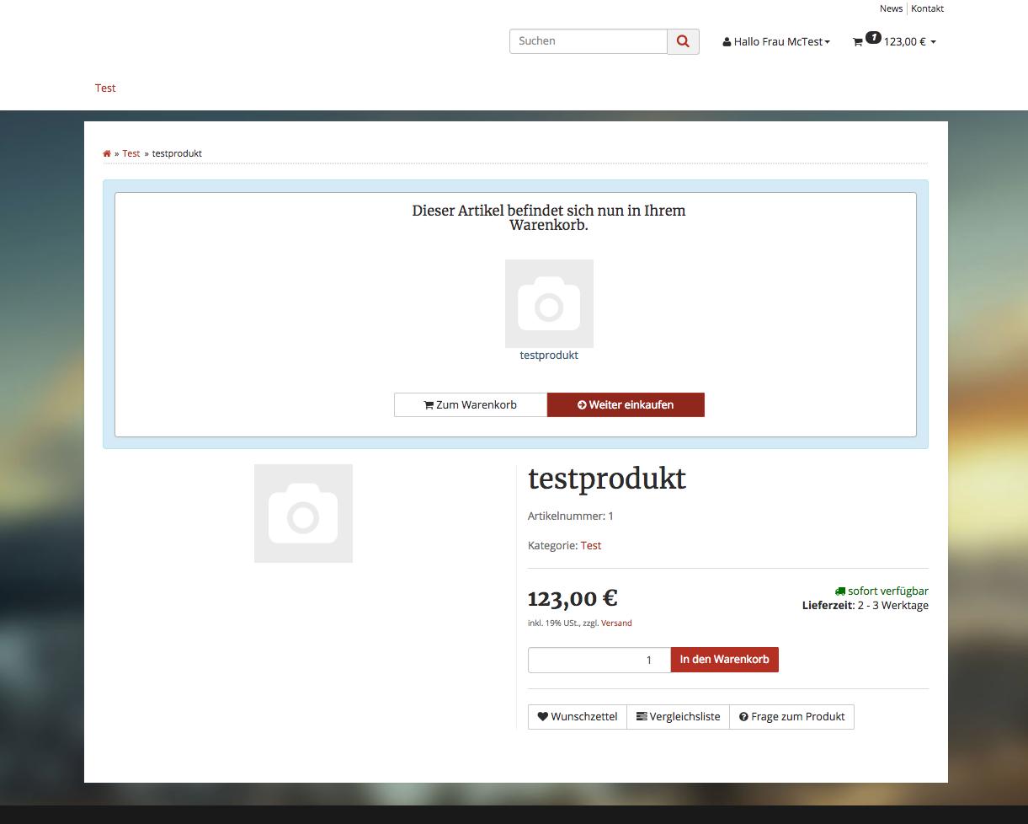Open the Hallo Frau McTest account dropdown
This screenshot has width=1028, height=824.
tap(776, 41)
